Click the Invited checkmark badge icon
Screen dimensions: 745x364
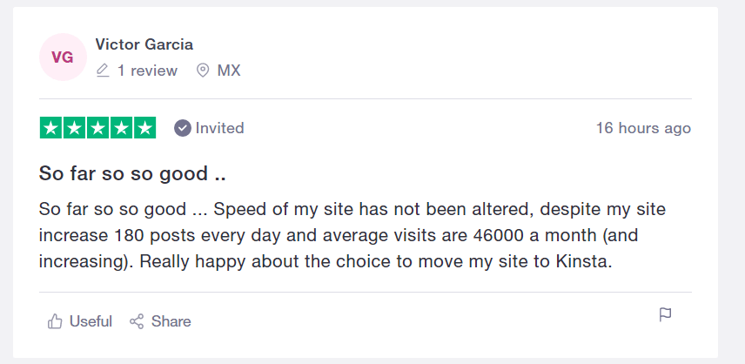(x=183, y=128)
